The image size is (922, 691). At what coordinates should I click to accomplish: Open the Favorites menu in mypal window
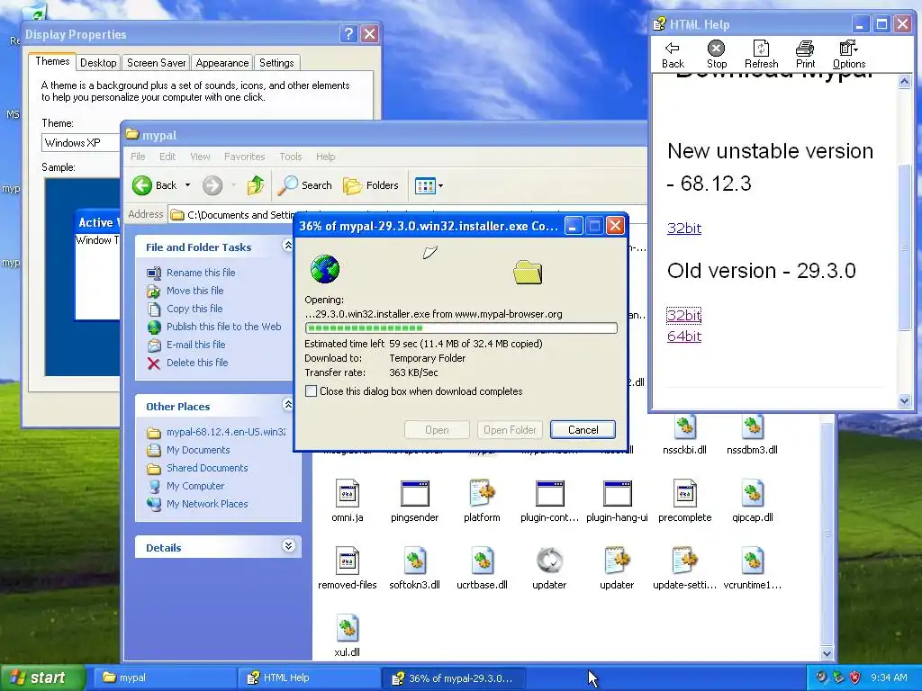[244, 157]
